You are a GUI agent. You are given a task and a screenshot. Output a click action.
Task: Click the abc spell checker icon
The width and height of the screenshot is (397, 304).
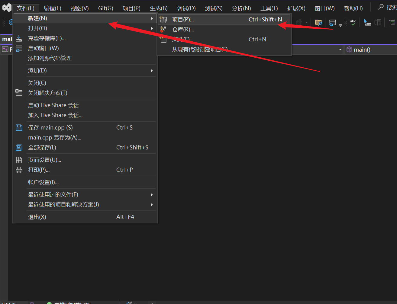353,22
